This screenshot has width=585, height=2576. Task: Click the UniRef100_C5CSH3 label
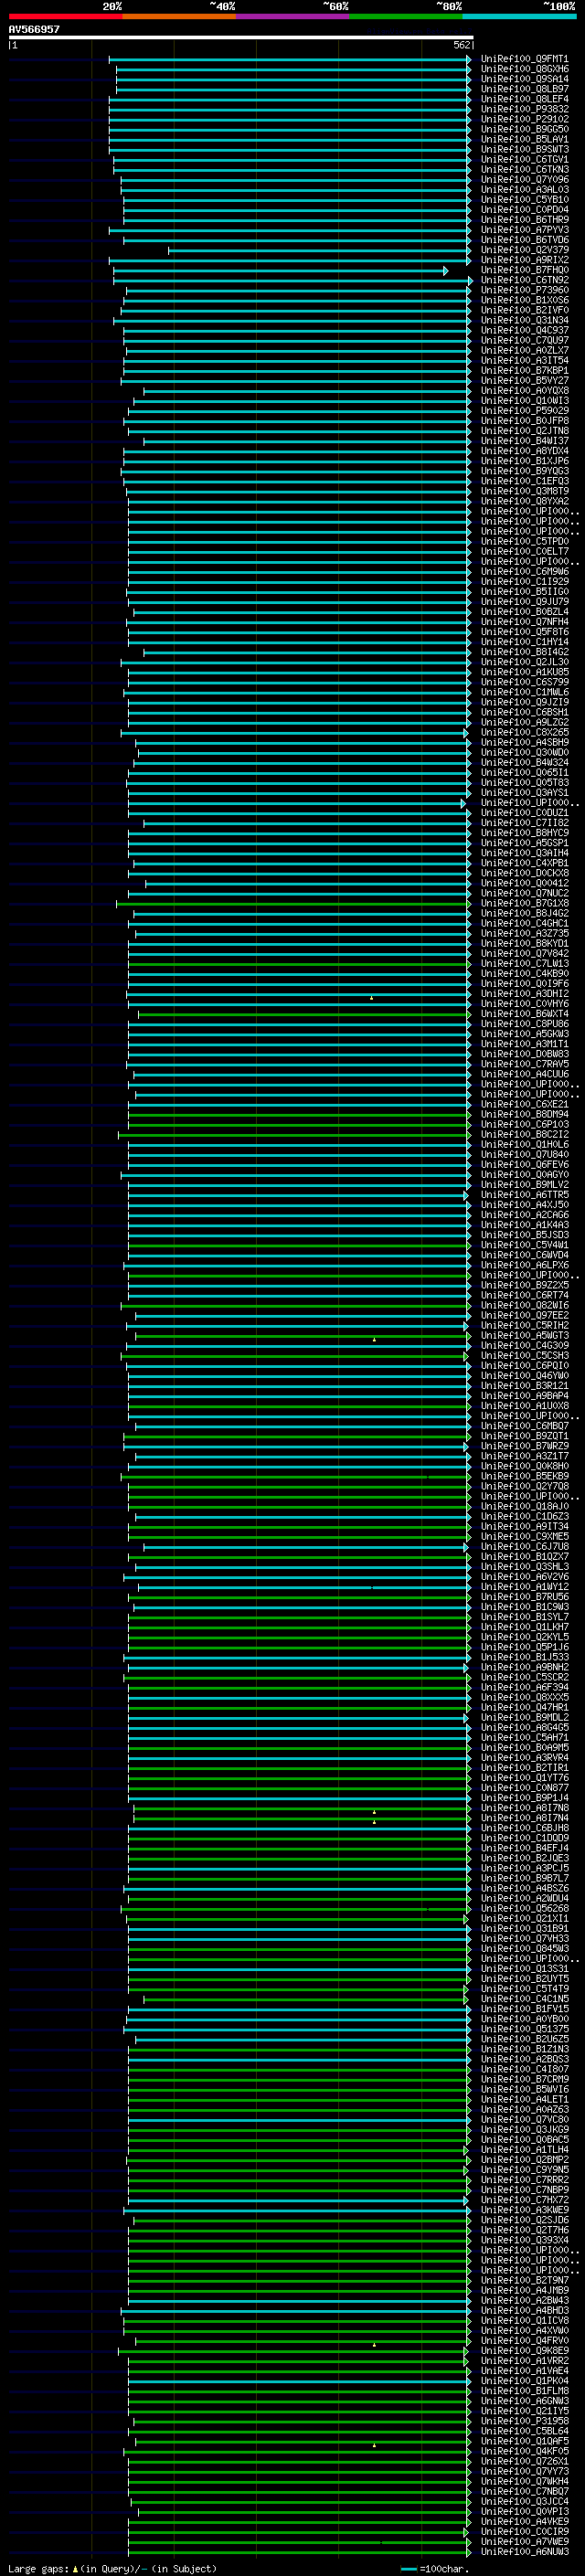(x=524, y=1356)
